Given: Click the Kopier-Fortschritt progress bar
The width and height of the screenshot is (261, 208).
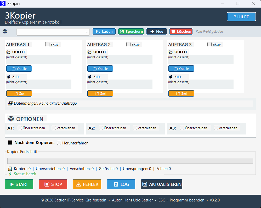Looking at the screenshot, I should click(x=130, y=161).
